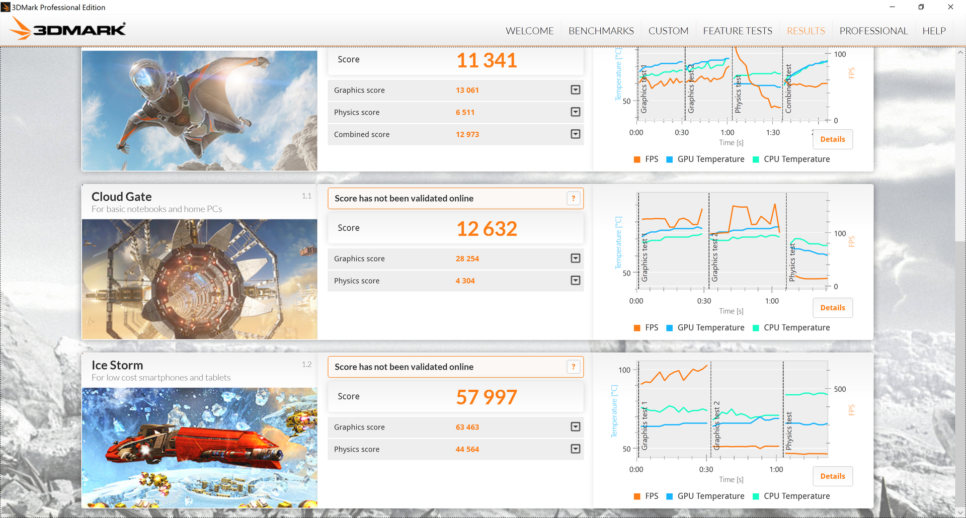Click the Ice Storm version number 1.2
The image size is (966, 518).
pyautogui.click(x=306, y=365)
